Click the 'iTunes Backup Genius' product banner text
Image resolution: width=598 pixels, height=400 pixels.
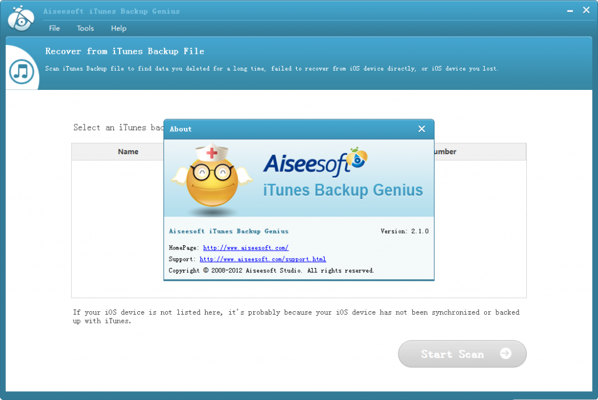tap(343, 190)
